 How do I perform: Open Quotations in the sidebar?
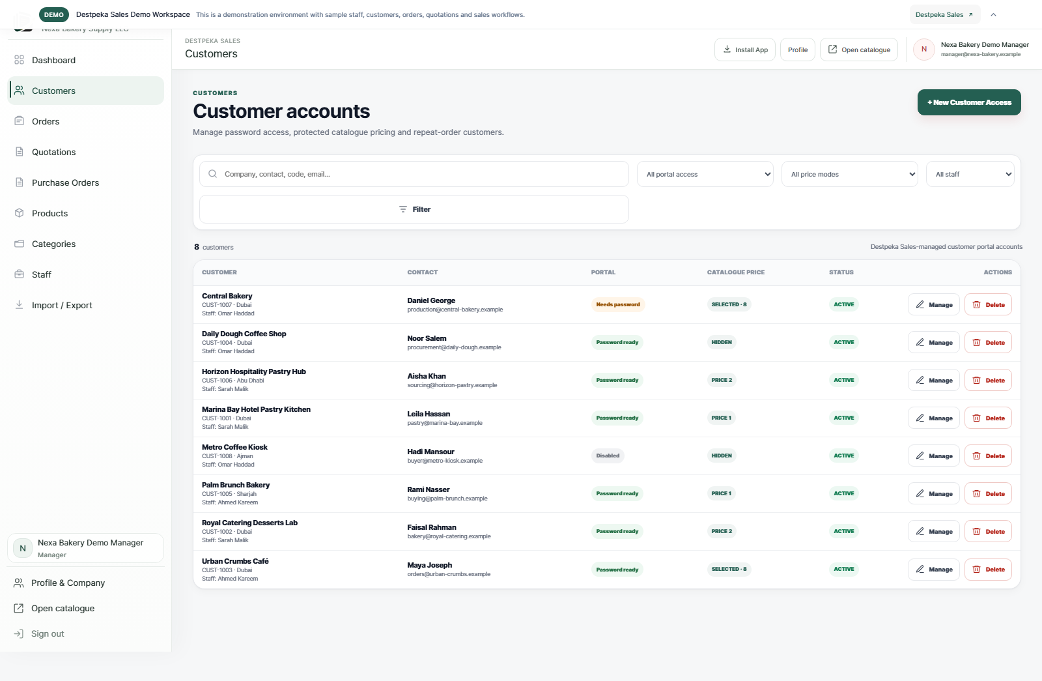pyautogui.click(x=85, y=152)
